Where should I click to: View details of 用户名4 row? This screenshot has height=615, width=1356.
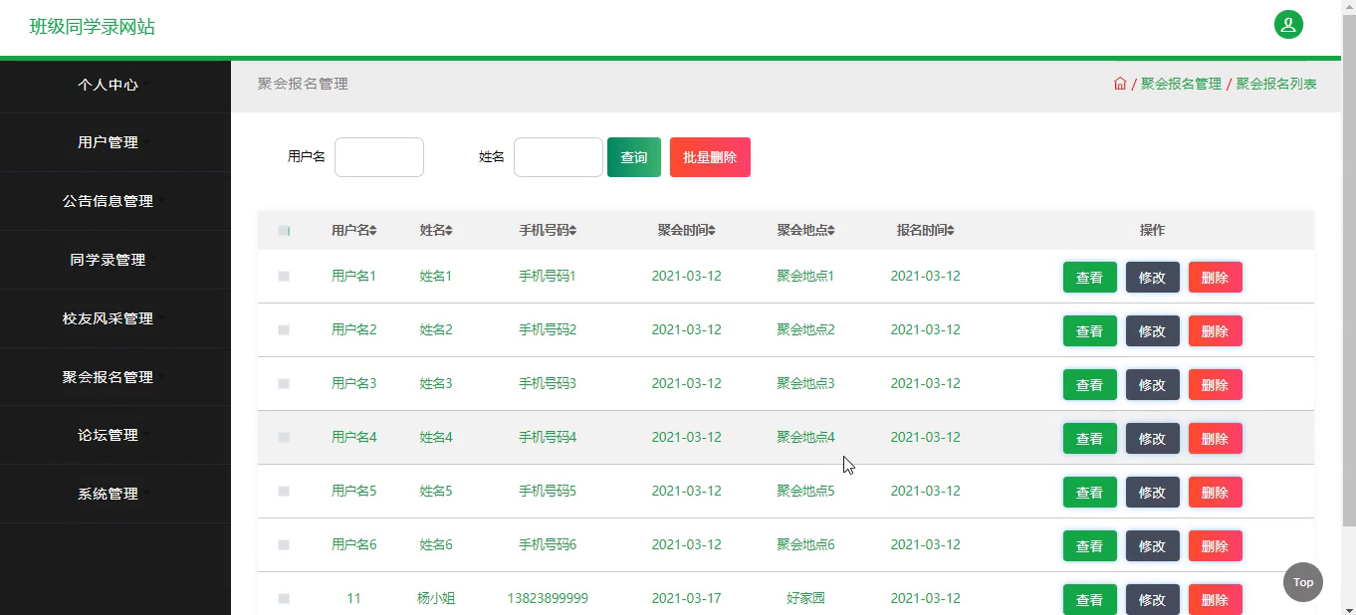point(1090,439)
